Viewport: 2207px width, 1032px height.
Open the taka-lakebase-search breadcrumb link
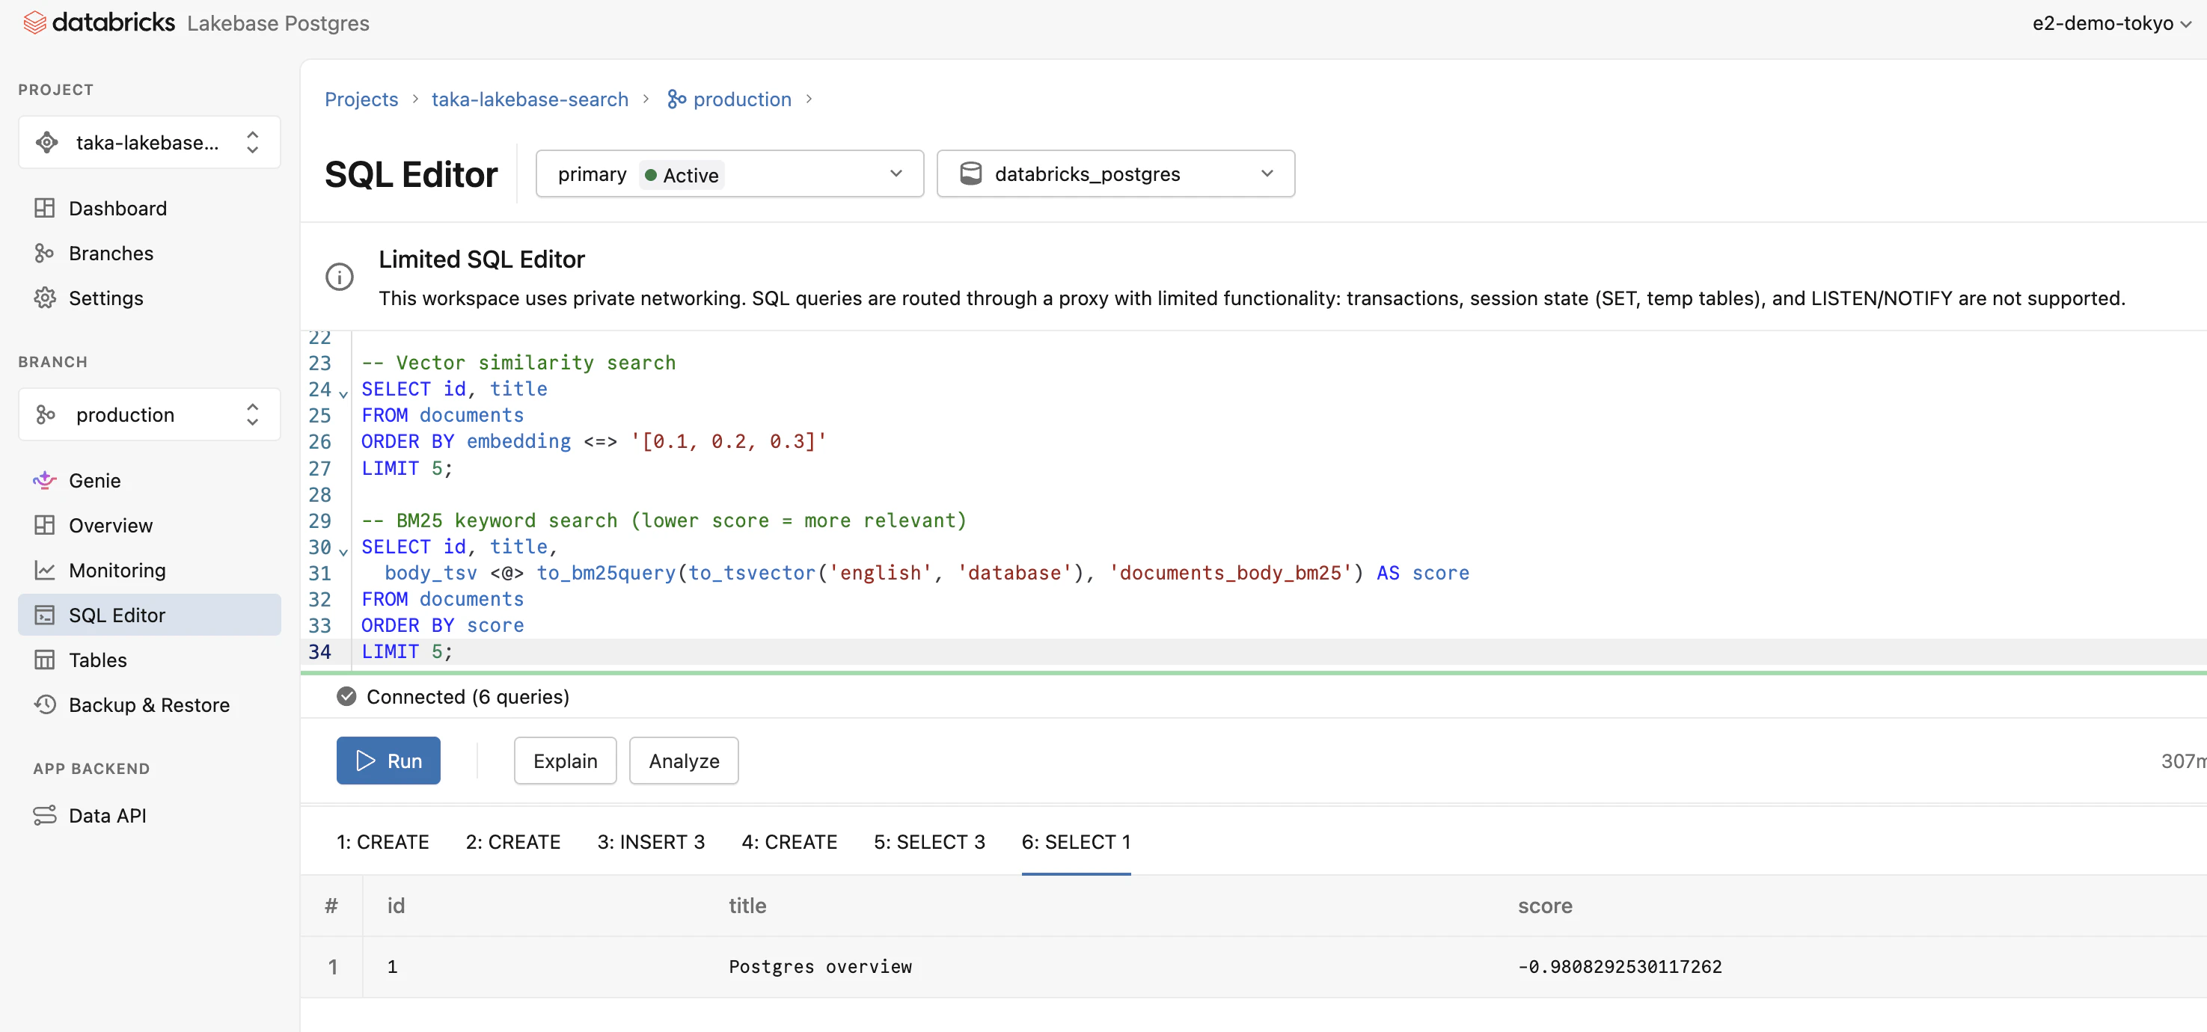[x=530, y=99]
